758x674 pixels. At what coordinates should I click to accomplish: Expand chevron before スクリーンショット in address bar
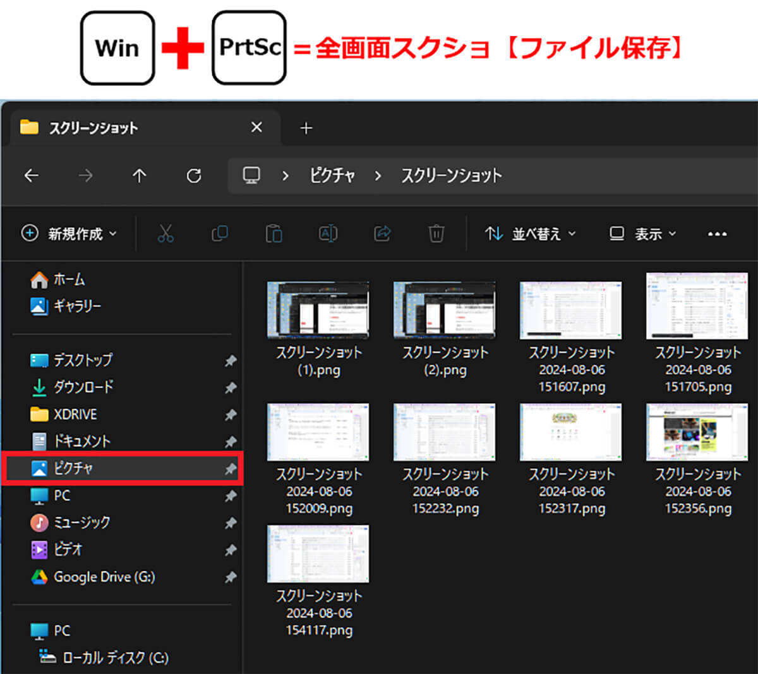(x=378, y=175)
